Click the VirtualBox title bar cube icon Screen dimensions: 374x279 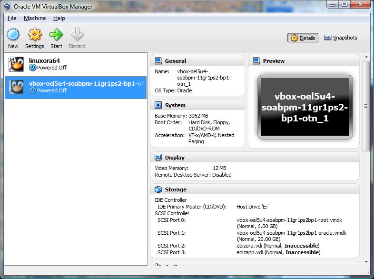click(8, 7)
